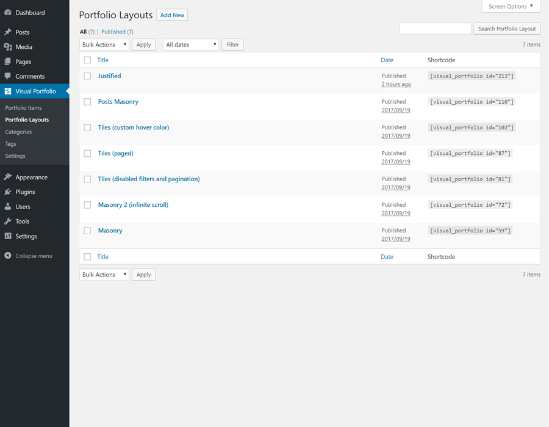The width and height of the screenshot is (549, 427).
Task: Click the Search Portfolio Layout button
Action: coord(506,29)
